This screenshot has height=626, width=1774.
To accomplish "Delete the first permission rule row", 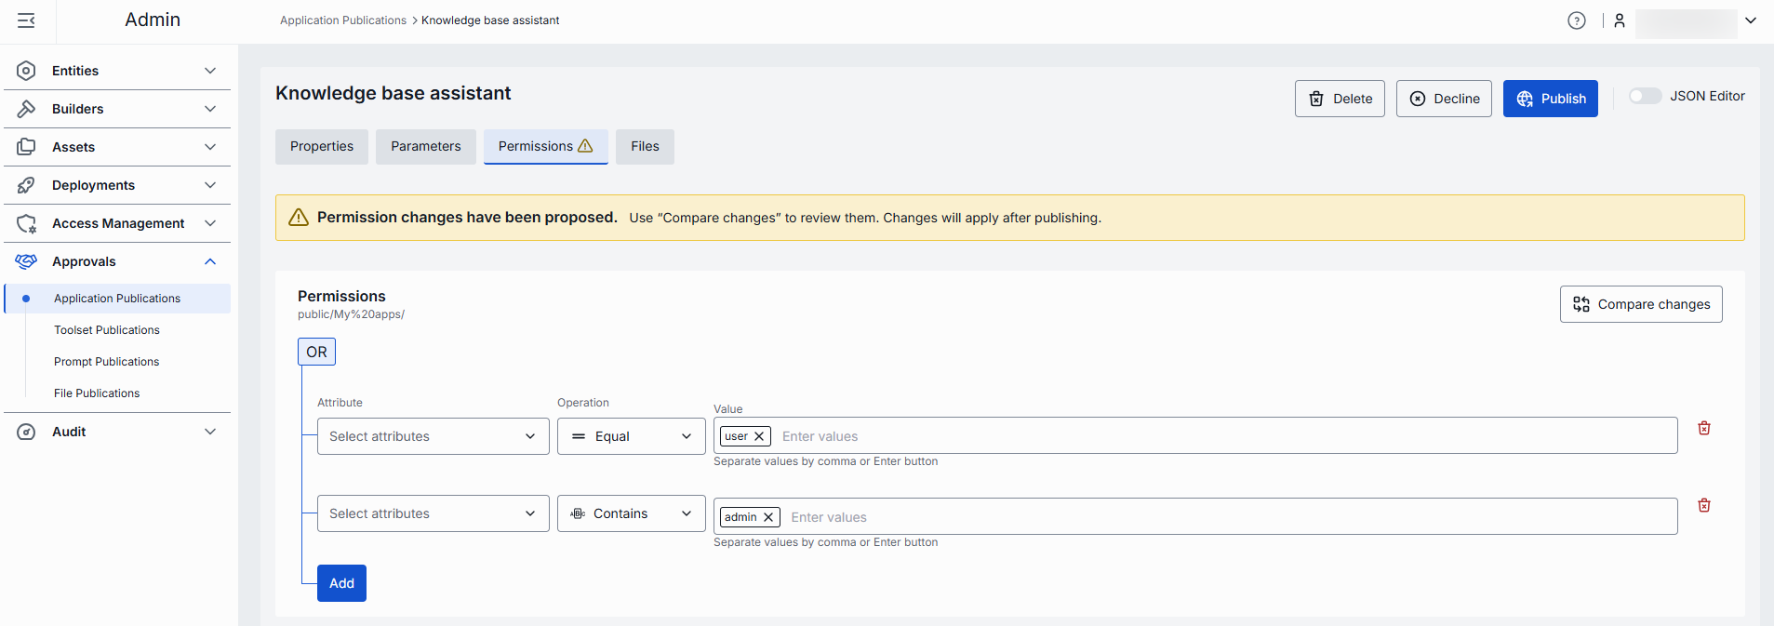I will point(1703,428).
